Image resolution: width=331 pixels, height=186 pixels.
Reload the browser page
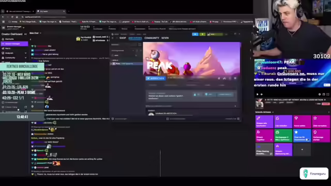coord(12,17)
